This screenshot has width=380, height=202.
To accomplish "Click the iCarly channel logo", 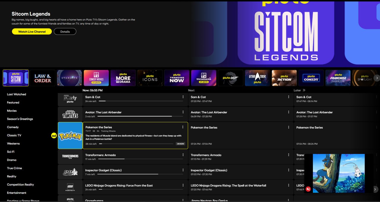I will coord(70,99).
